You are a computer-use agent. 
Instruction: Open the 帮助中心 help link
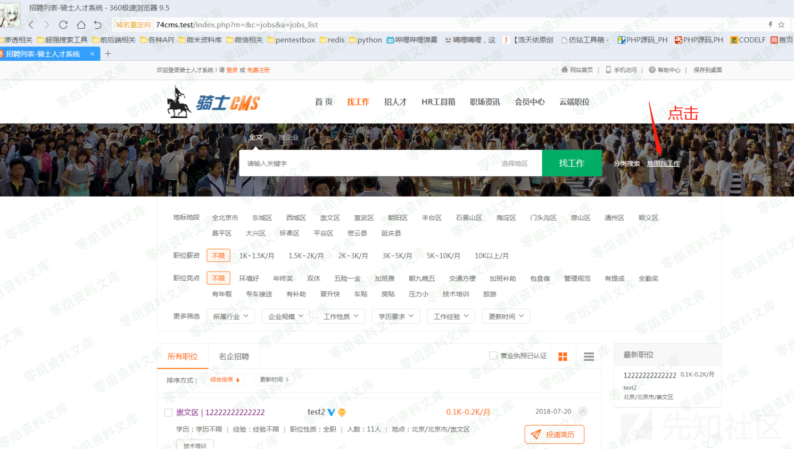[665, 70]
